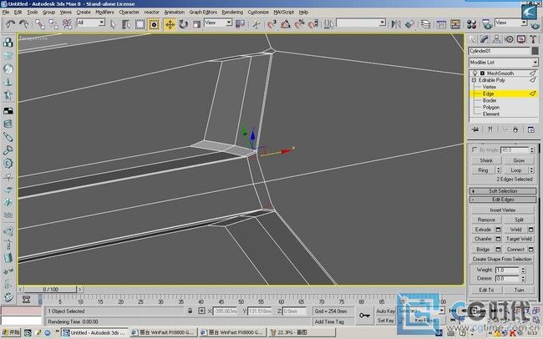Click the Connect button
The height and width of the screenshot is (339, 543).
pyautogui.click(x=515, y=250)
